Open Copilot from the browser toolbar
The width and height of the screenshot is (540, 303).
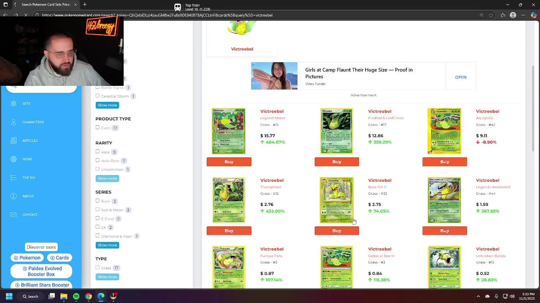(x=534, y=15)
